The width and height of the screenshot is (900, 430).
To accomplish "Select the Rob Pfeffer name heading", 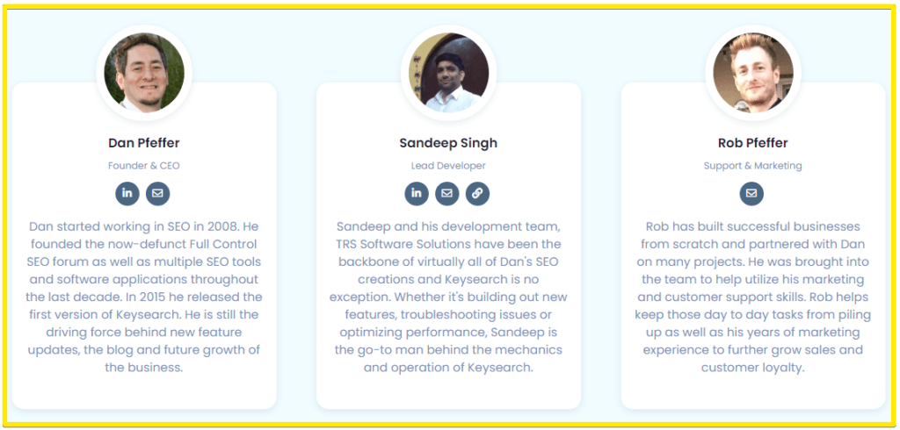I will tap(753, 143).
